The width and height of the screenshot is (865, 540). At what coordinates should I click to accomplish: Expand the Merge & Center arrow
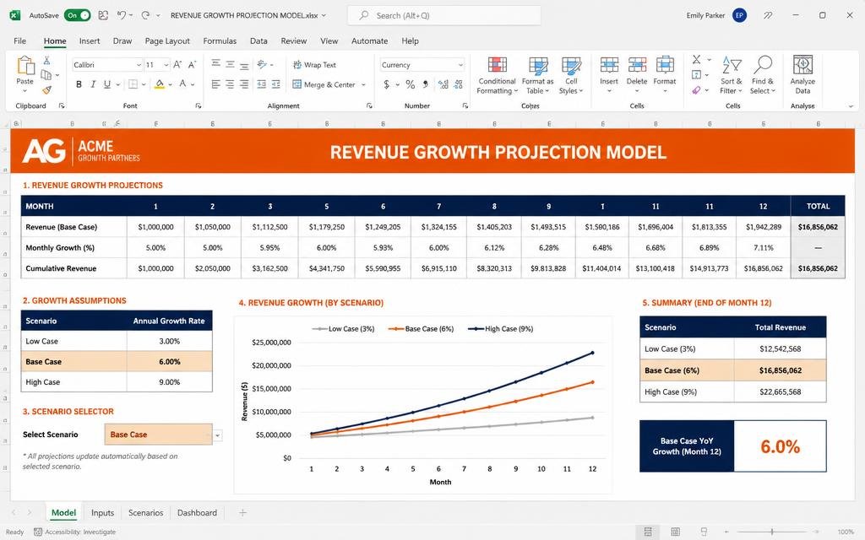363,85
